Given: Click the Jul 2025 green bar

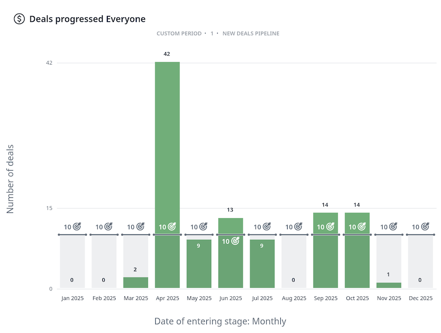Looking at the screenshot, I should [262, 265].
